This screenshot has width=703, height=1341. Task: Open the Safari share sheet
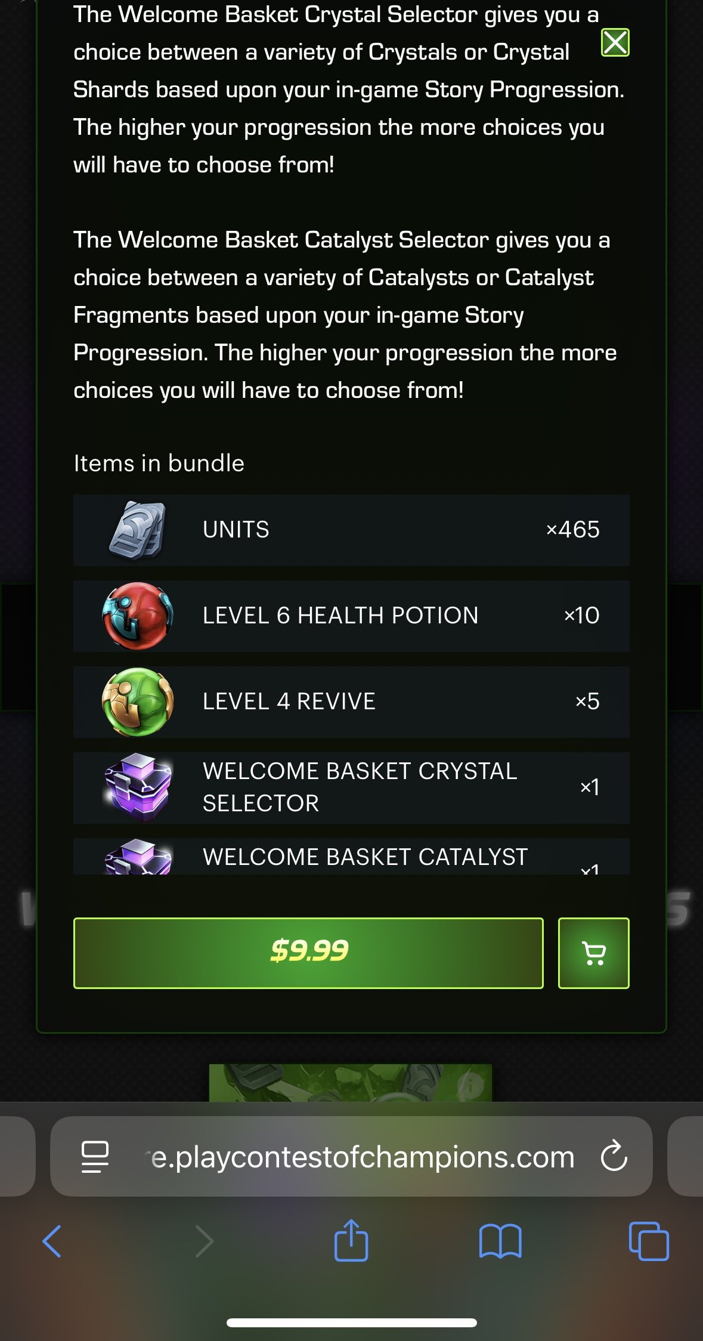pos(351,1240)
